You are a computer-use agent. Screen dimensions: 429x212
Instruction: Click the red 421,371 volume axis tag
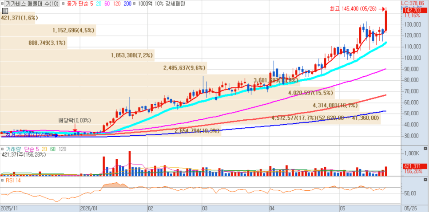coord(414,166)
